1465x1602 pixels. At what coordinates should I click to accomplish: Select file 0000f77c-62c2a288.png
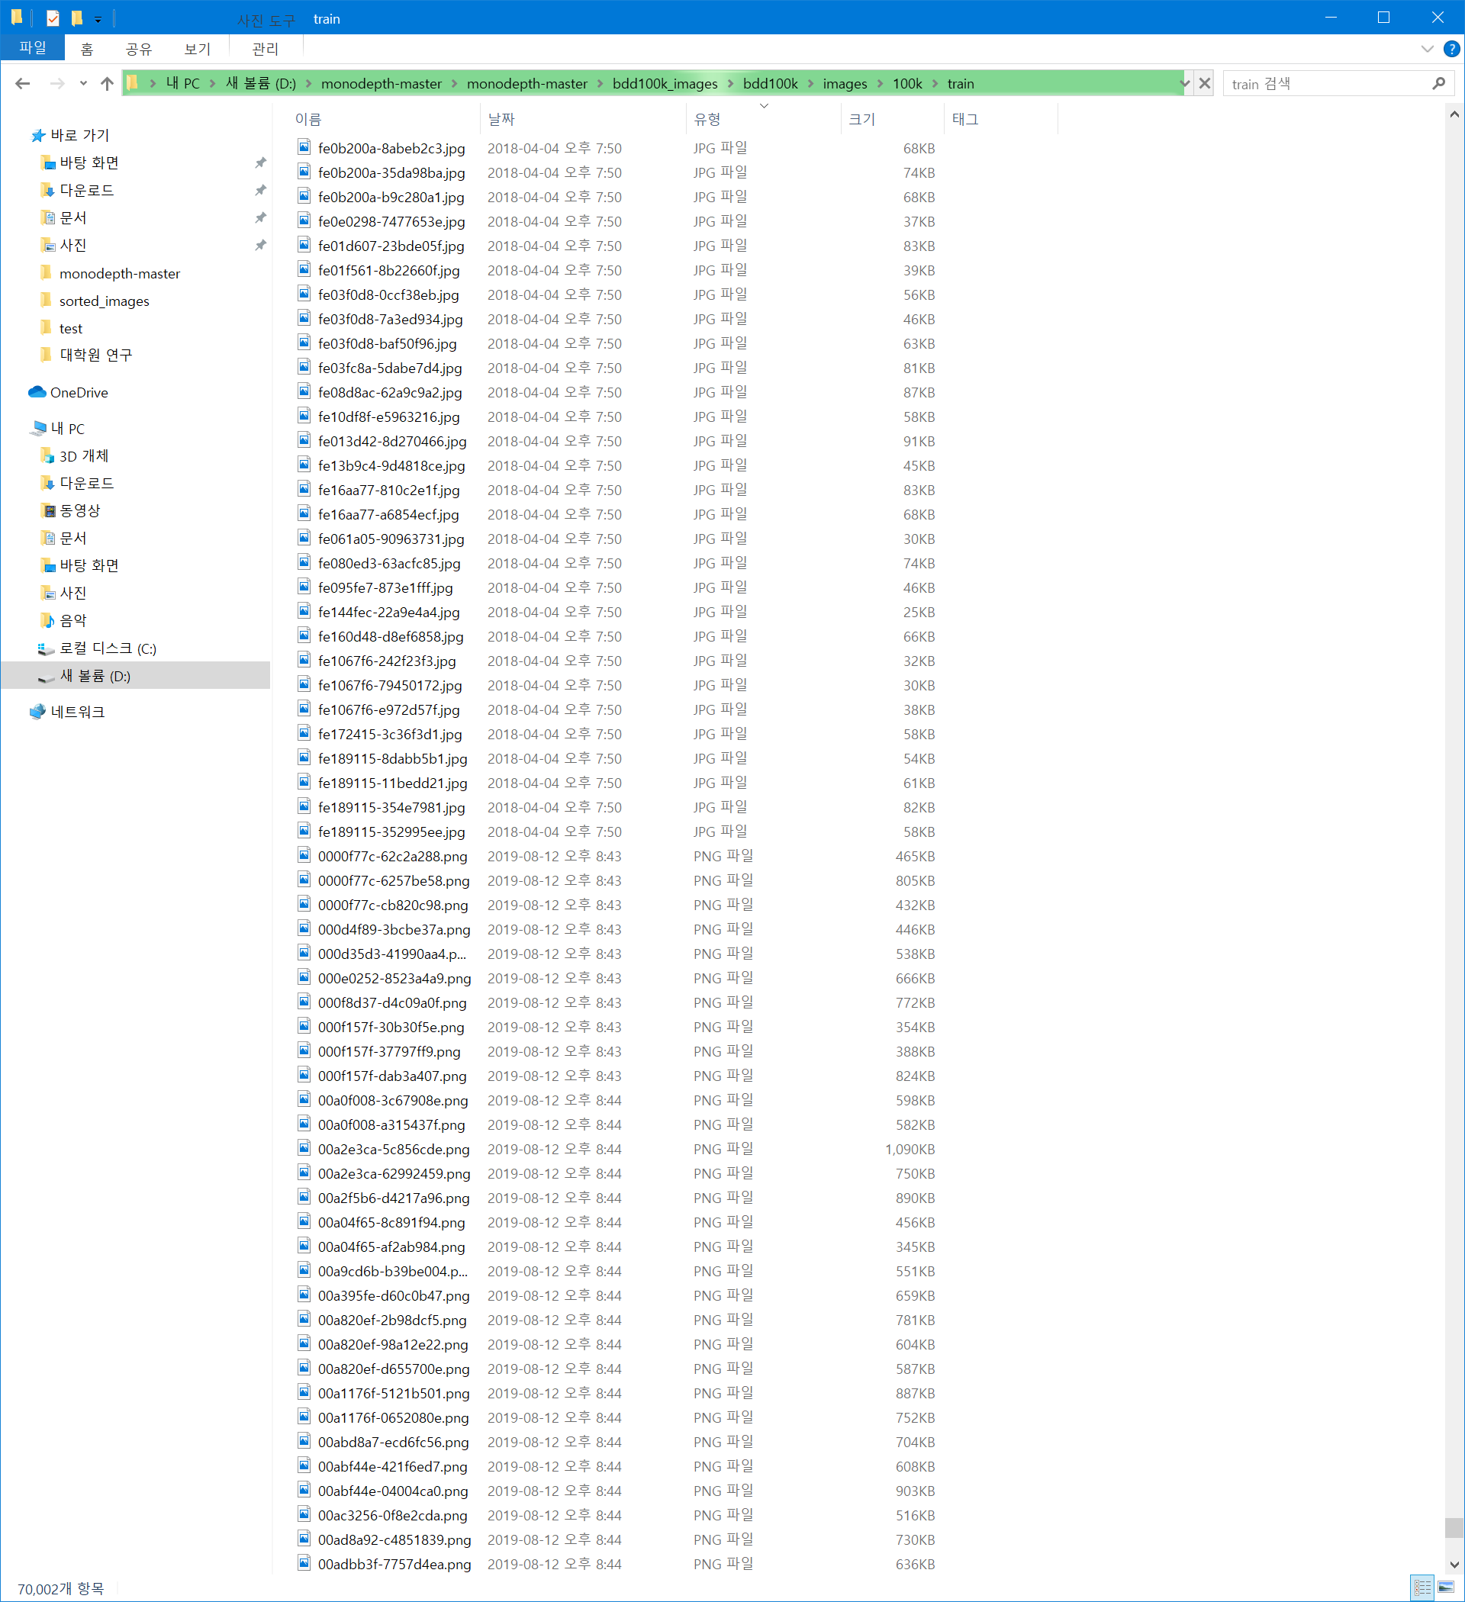392,857
